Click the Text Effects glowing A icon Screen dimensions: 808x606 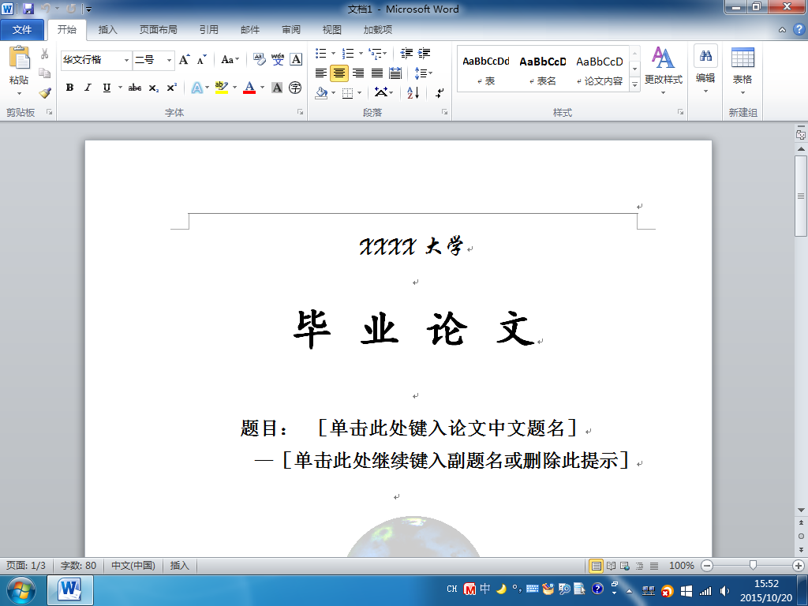point(196,88)
